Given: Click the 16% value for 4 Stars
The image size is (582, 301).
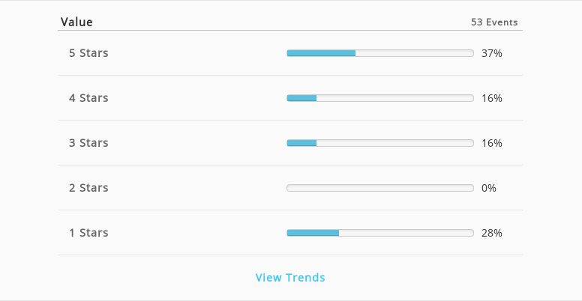Looking at the screenshot, I should (x=492, y=98).
